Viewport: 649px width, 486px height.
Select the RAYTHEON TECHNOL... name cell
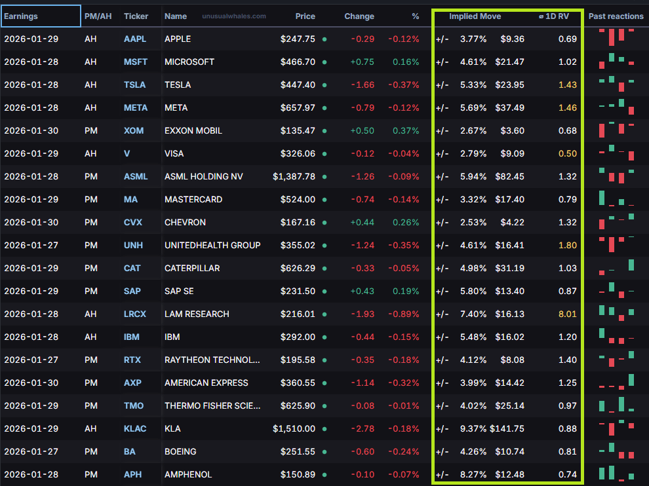click(212, 360)
